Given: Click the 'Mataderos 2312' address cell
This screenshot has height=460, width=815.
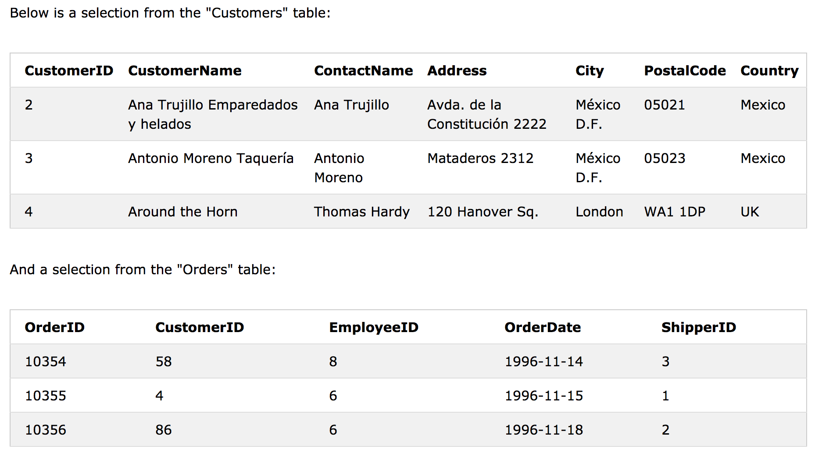Looking at the screenshot, I should pyautogui.click(x=480, y=158).
